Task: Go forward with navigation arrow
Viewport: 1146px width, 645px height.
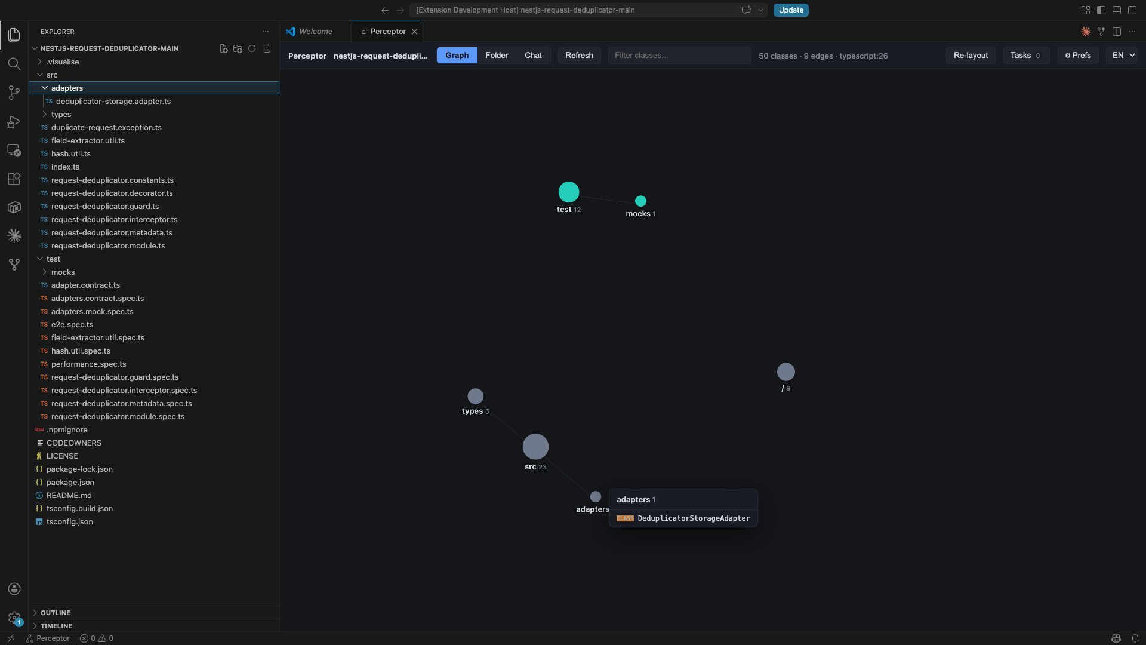Action: pyautogui.click(x=401, y=10)
